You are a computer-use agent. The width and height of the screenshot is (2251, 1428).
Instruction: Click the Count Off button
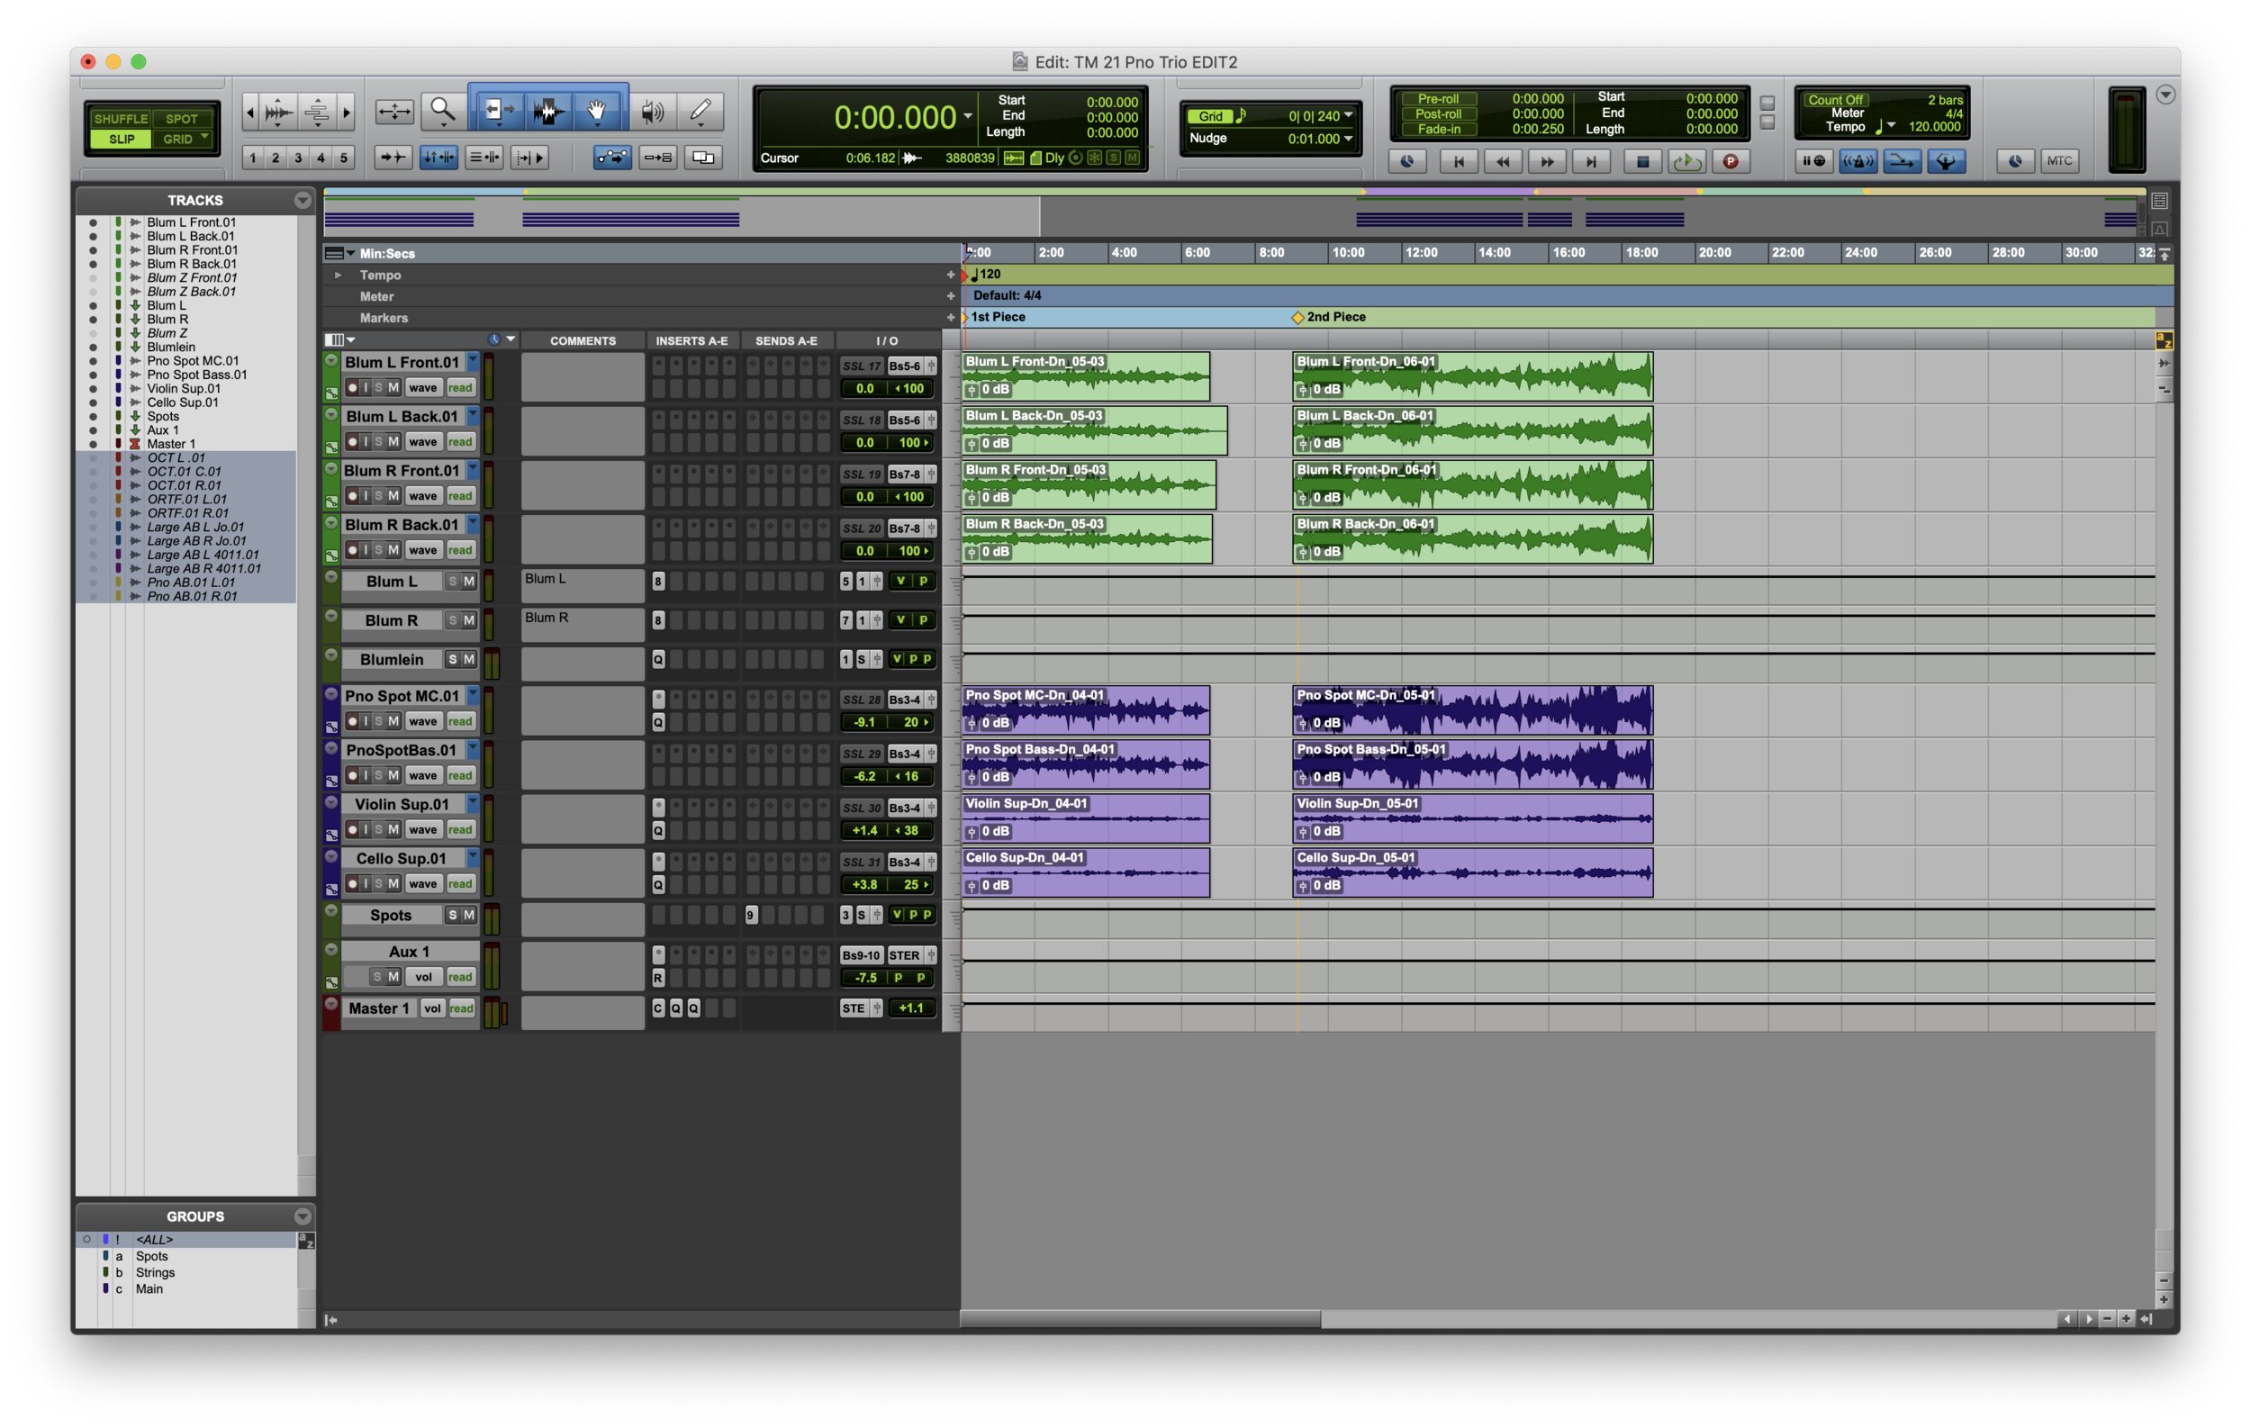(1835, 100)
